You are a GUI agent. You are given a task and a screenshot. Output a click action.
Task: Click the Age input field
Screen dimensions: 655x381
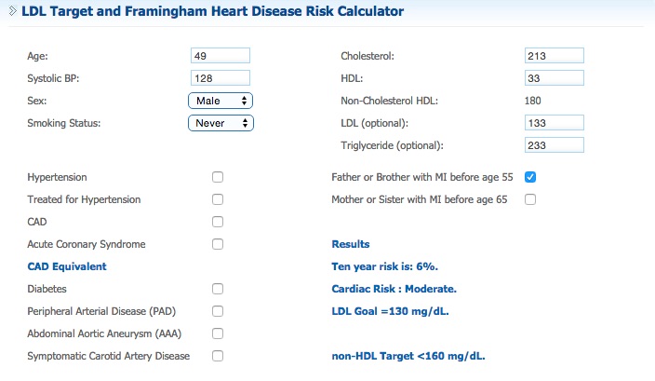(x=221, y=56)
